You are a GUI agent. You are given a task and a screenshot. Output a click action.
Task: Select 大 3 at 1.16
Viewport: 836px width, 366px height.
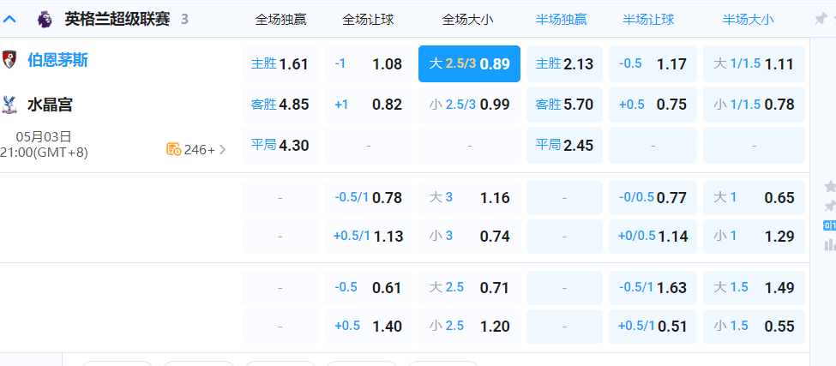pos(469,198)
